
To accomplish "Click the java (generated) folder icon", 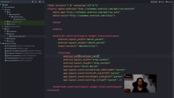I will (x=5, y=27).
